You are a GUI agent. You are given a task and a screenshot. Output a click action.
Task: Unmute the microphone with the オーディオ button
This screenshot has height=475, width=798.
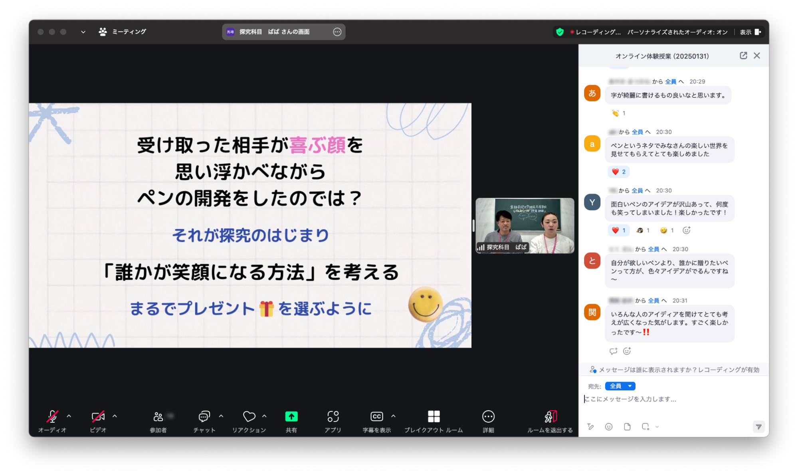[52, 421]
